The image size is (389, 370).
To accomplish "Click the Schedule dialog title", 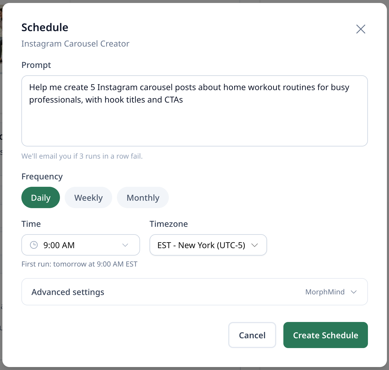I will (x=45, y=27).
